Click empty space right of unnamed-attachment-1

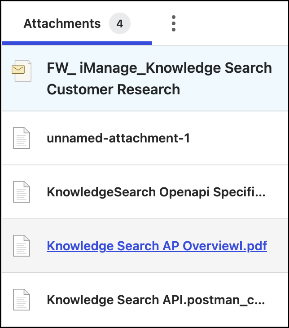click(x=238, y=138)
